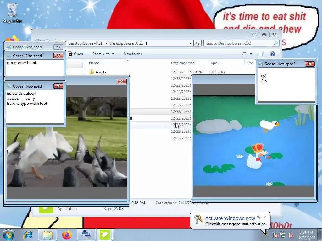Image resolution: width=322 pixels, height=241 pixels.
Task: Open the Recycle Bin desktop icon
Action: 12,13
